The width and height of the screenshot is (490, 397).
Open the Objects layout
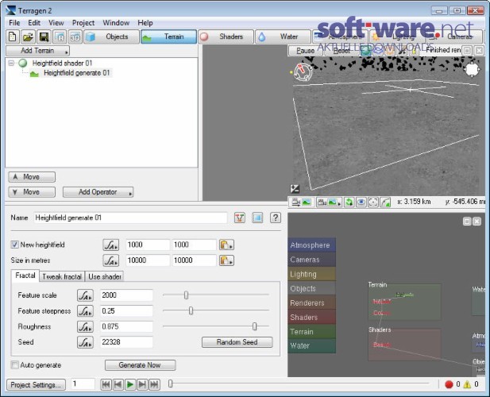pyautogui.click(x=111, y=37)
